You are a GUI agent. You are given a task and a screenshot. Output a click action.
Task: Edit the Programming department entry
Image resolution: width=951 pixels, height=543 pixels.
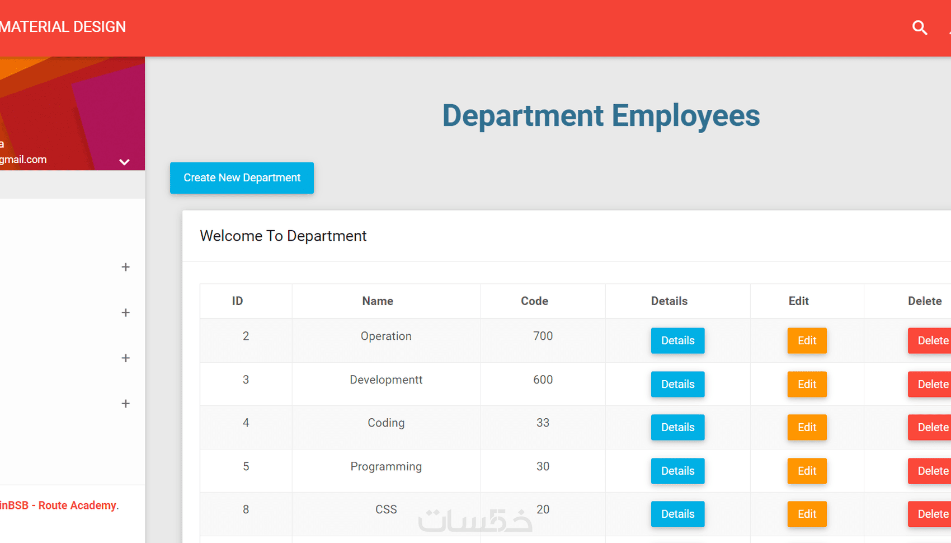[807, 471]
